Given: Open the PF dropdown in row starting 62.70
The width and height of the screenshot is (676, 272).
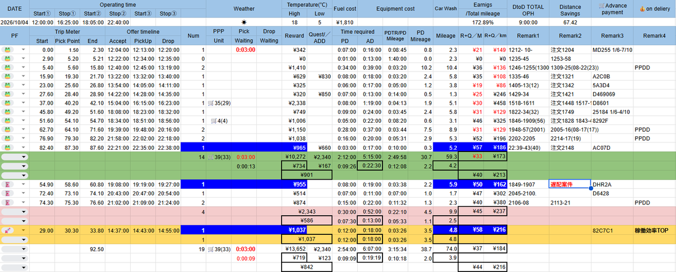Looking at the screenshot, I should click(24, 129).
